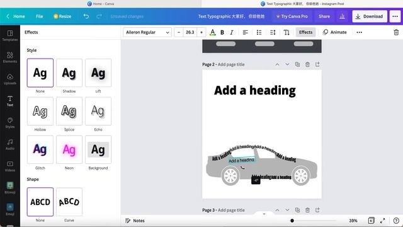Apply the Lift text style
The height and width of the screenshot is (227, 403).
[x=98, y=73]
